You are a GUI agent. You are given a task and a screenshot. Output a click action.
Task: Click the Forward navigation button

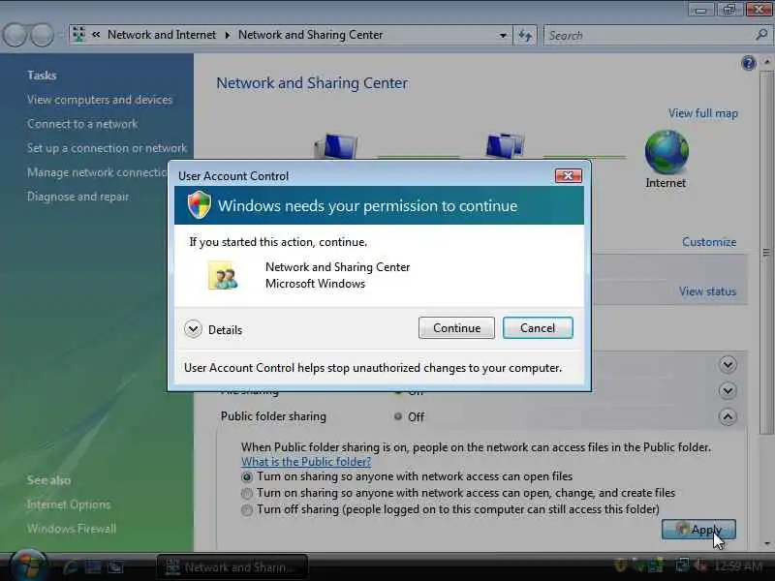coord(42,35)
